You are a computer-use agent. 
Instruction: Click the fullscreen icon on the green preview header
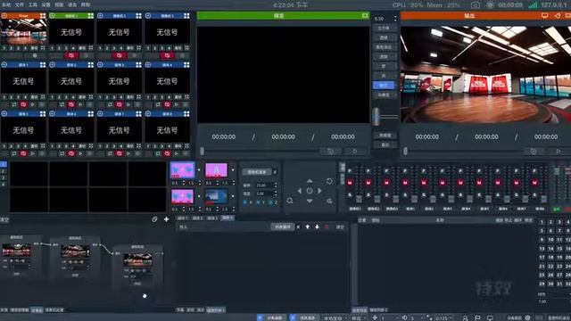(365, 16)
